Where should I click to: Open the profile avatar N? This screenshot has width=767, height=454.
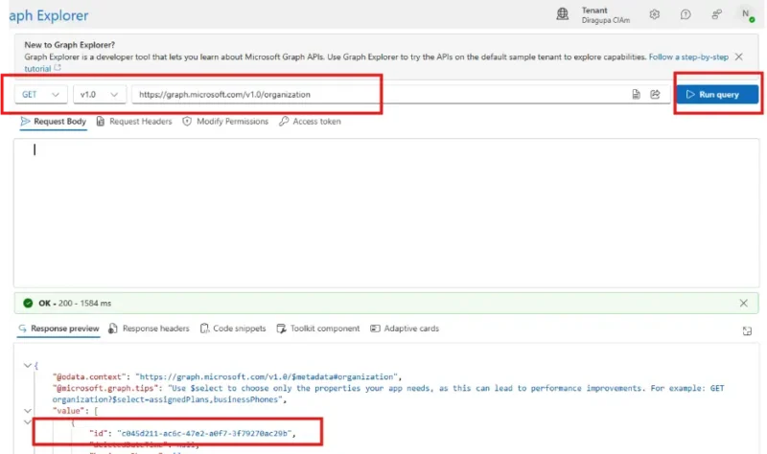point(747,14)
